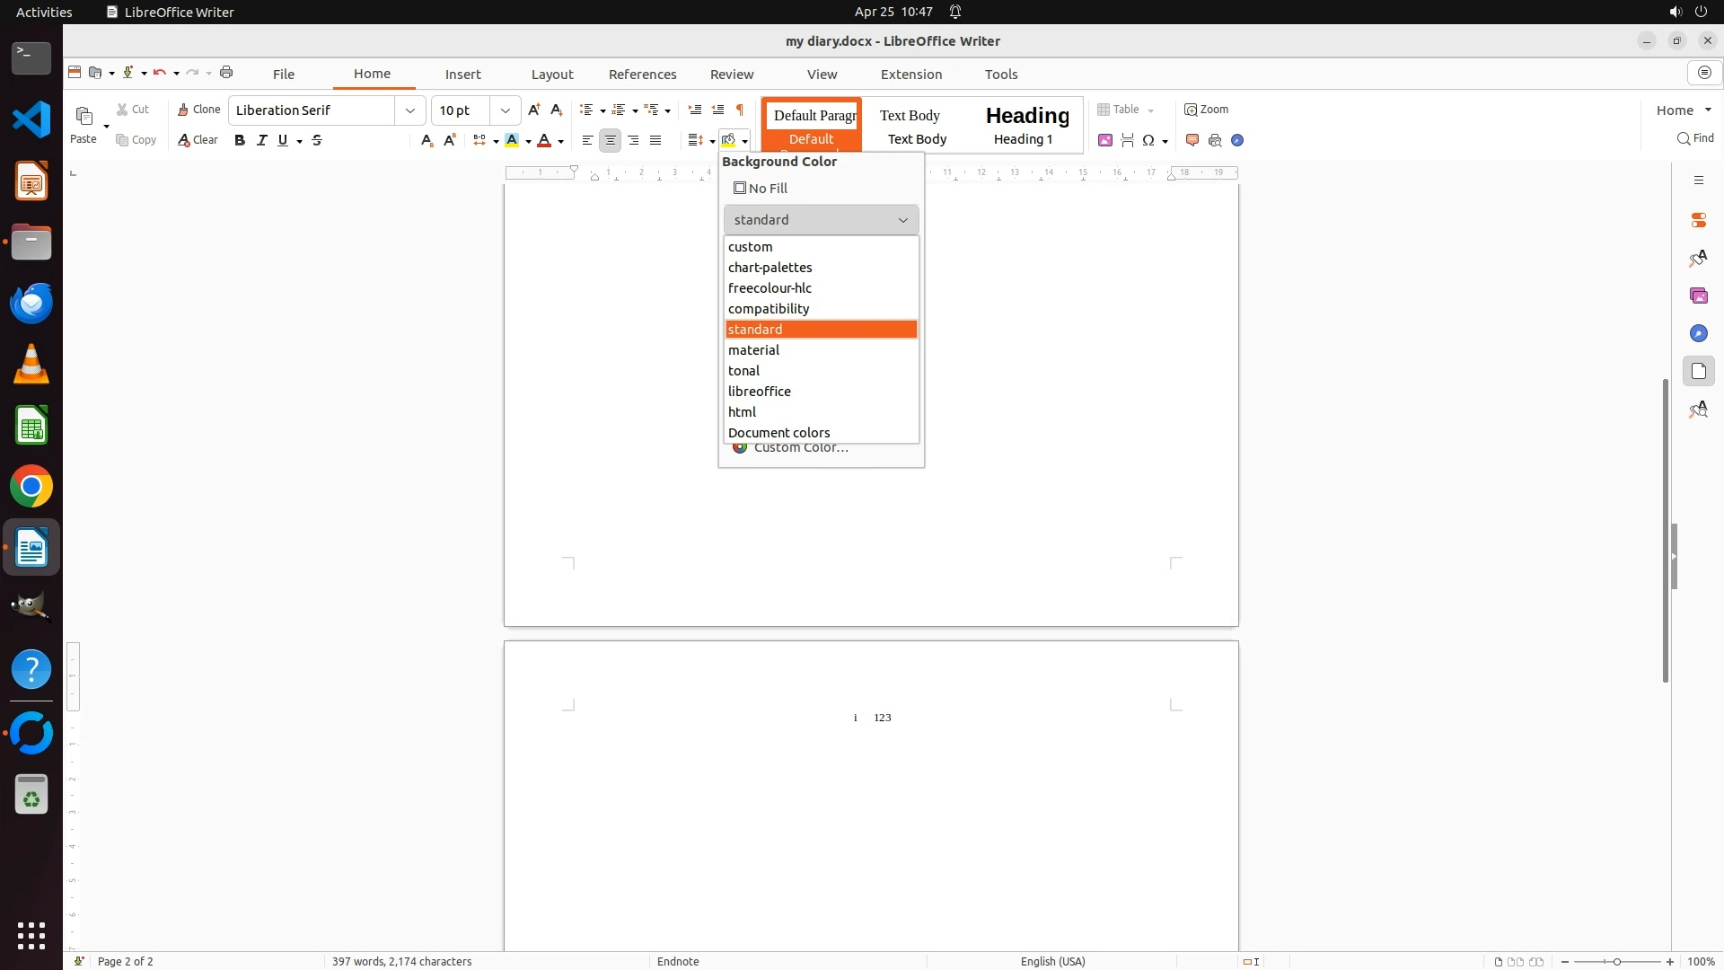Screen dimensions: 1724x970
Task: Open LibreOffice Calc from dock
Action: tap(31, 426)
